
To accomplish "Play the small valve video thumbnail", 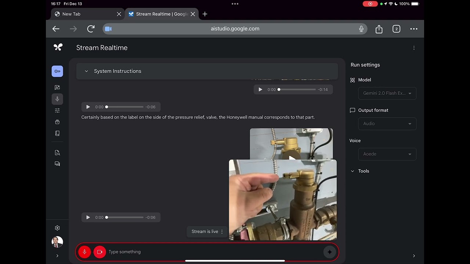I will 291,144.
